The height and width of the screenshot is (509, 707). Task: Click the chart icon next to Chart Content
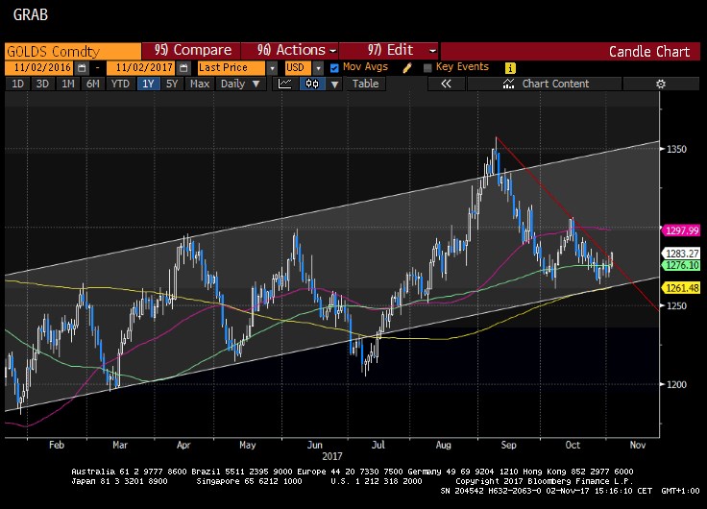510,85
